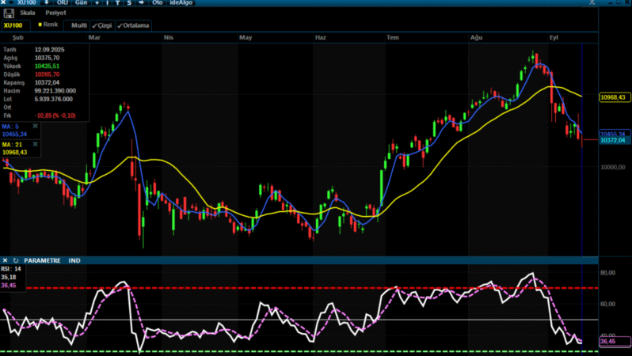Refresh the RSI indicator panel
This screenshot has height=356, width=632.
coord(16,260)
